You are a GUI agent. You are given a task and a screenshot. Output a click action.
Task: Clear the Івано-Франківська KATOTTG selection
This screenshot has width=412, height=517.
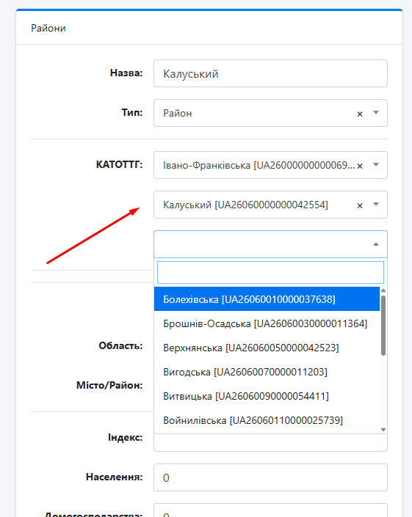coord(360,166)
